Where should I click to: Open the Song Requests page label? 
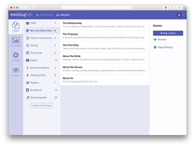38,97
